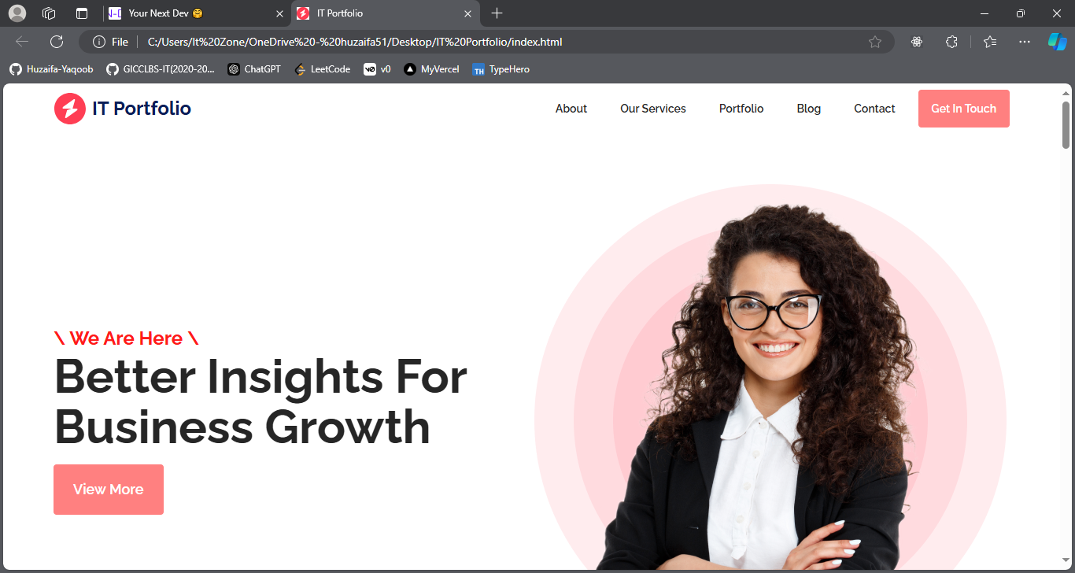Open GICCLBS-IT bookmark
1075x573 pixels.
161,69
